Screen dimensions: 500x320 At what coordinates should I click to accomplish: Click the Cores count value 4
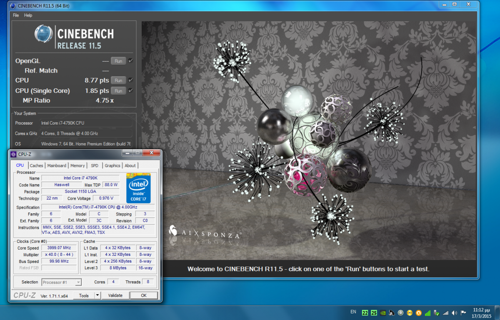click(x=113, y=282)
